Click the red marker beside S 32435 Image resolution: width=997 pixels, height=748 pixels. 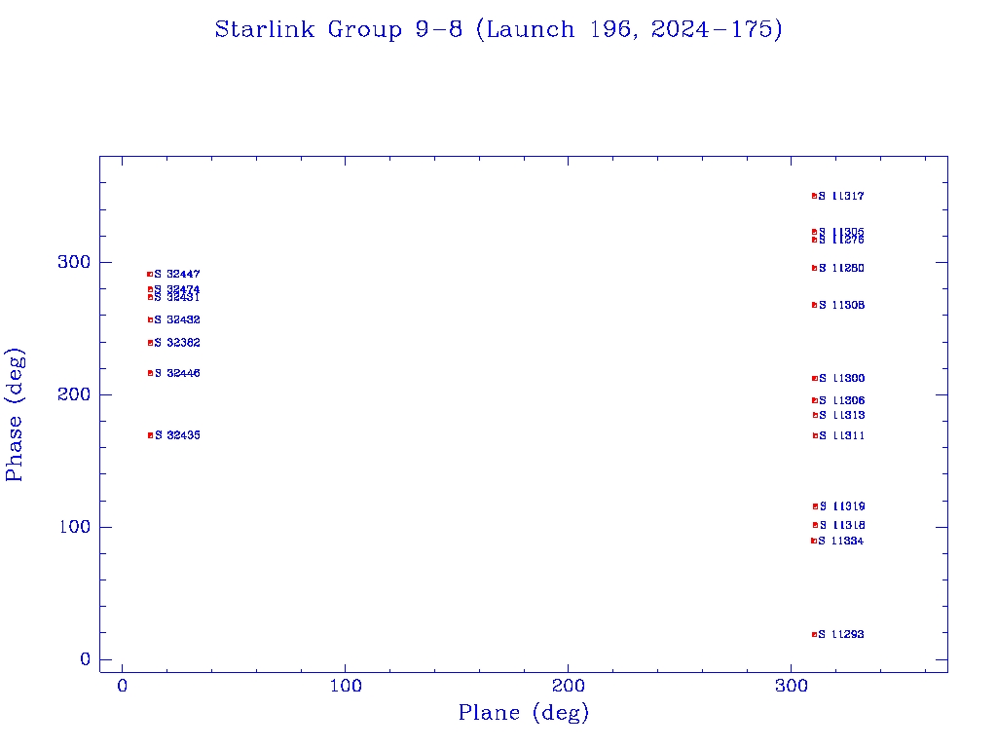pyautogui.click(x=151, y=435)
